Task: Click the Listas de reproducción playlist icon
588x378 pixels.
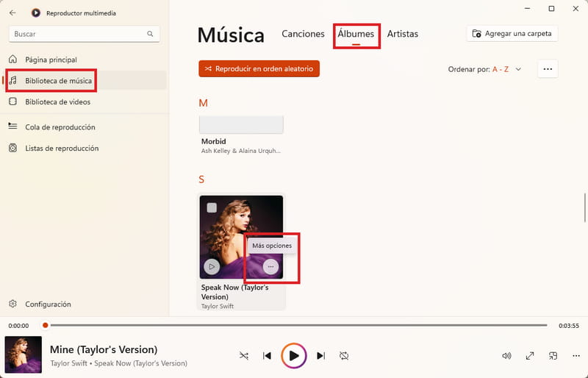Action: pos(12,148)
